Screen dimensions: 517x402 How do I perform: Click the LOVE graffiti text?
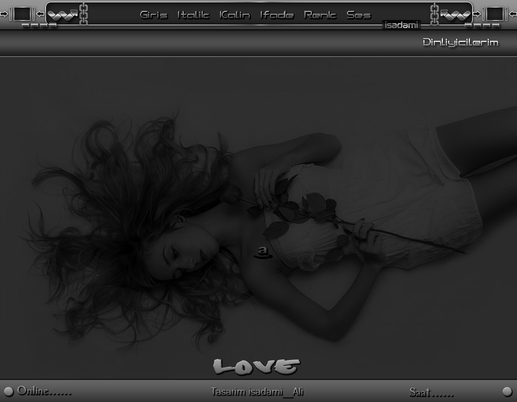256,366
